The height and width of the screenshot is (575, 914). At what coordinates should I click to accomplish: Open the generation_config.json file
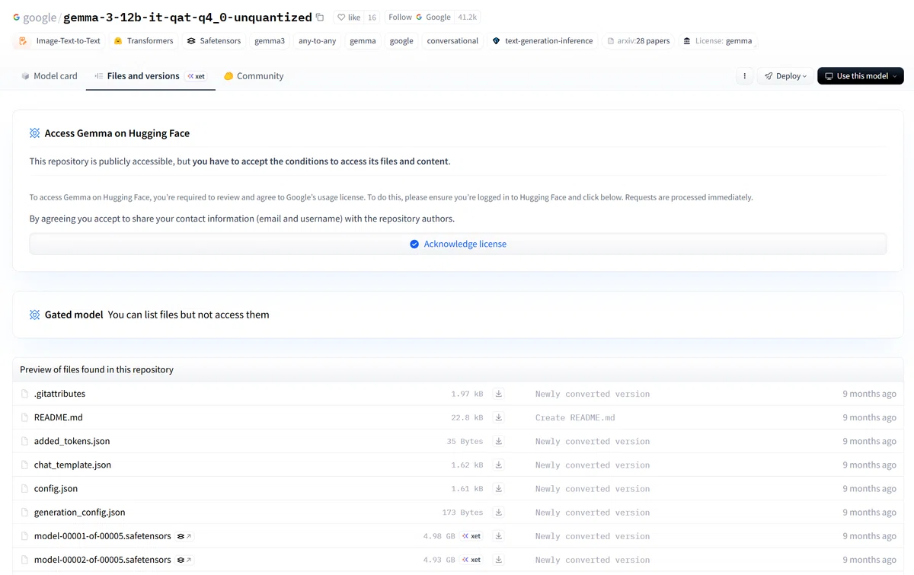tap(79, 512)
